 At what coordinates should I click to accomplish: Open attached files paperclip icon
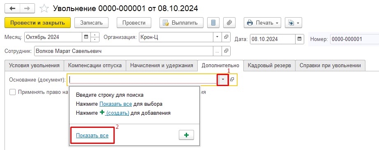pyautogui.click(x=229, y=23)
